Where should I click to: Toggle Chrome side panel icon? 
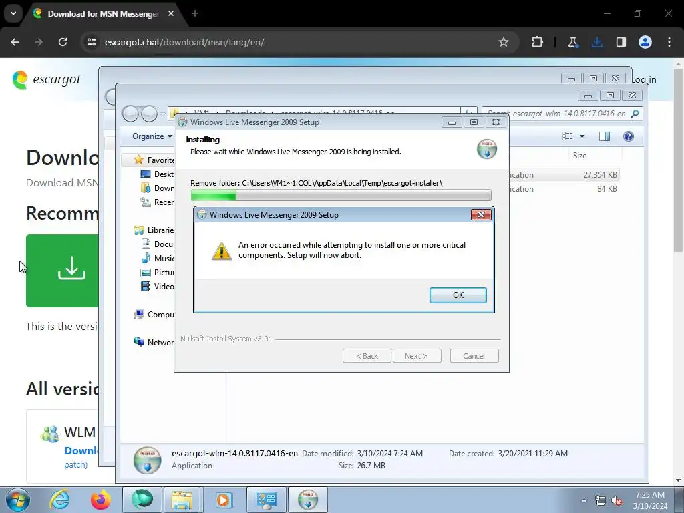[621, 42]
